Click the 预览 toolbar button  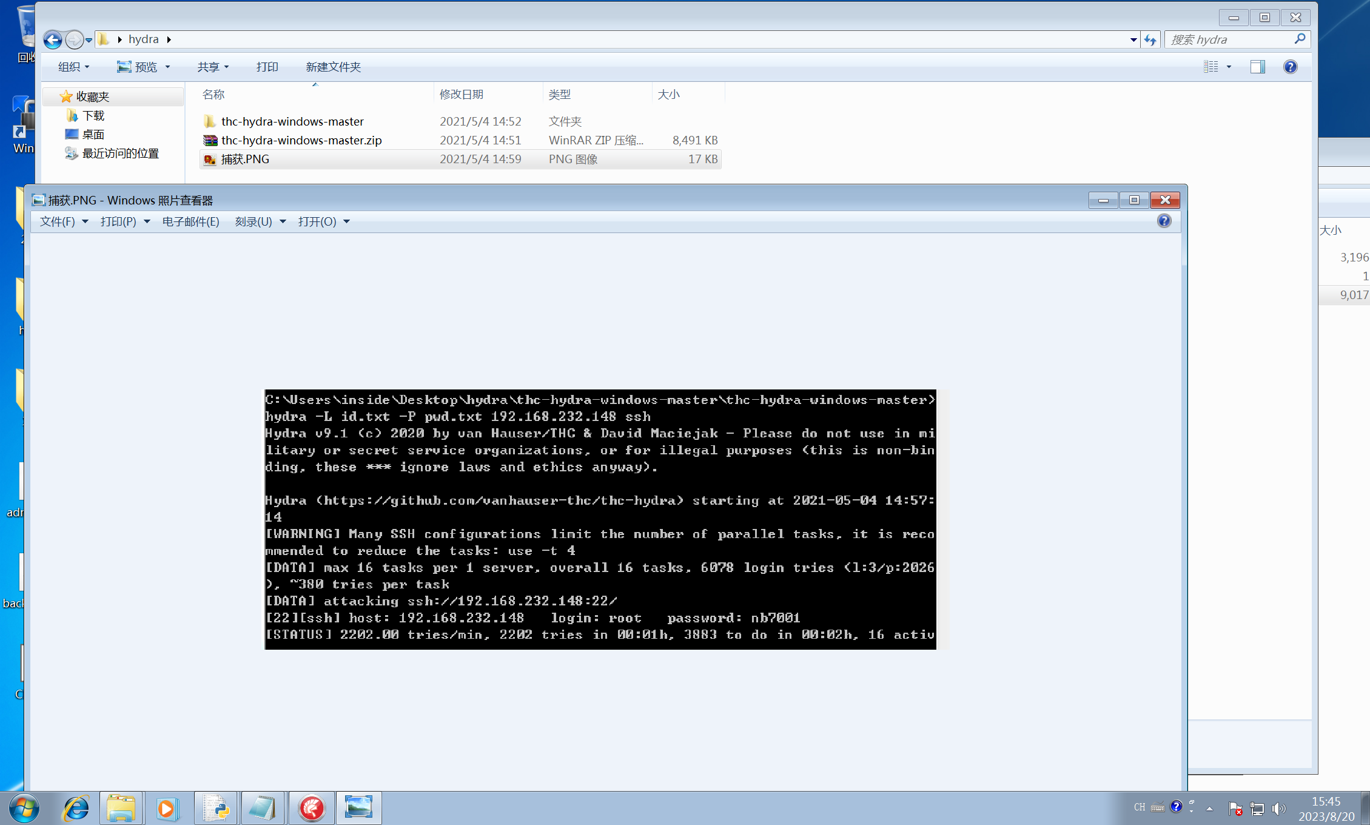(x=137, y=67)
